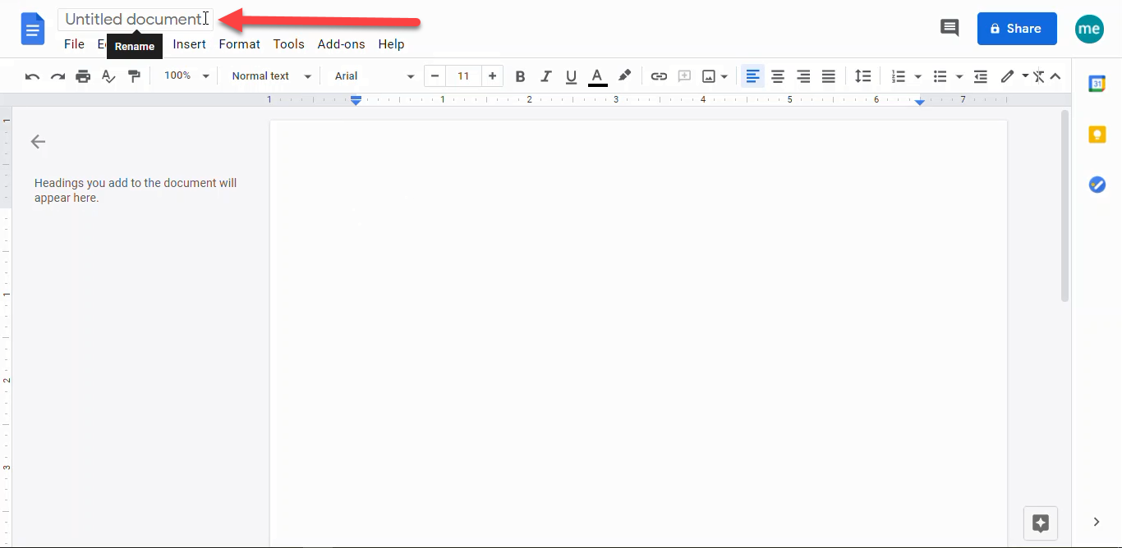Open the Insert link tool
1122x548 pixels.
(x=659, y=75)
